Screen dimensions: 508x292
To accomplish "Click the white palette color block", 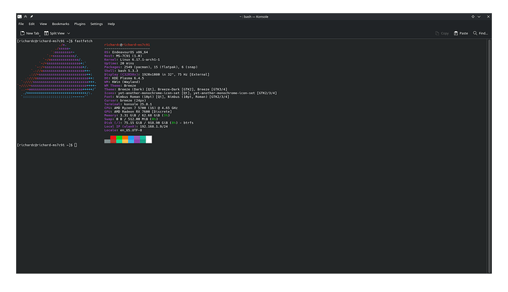I will coord(149,139).
